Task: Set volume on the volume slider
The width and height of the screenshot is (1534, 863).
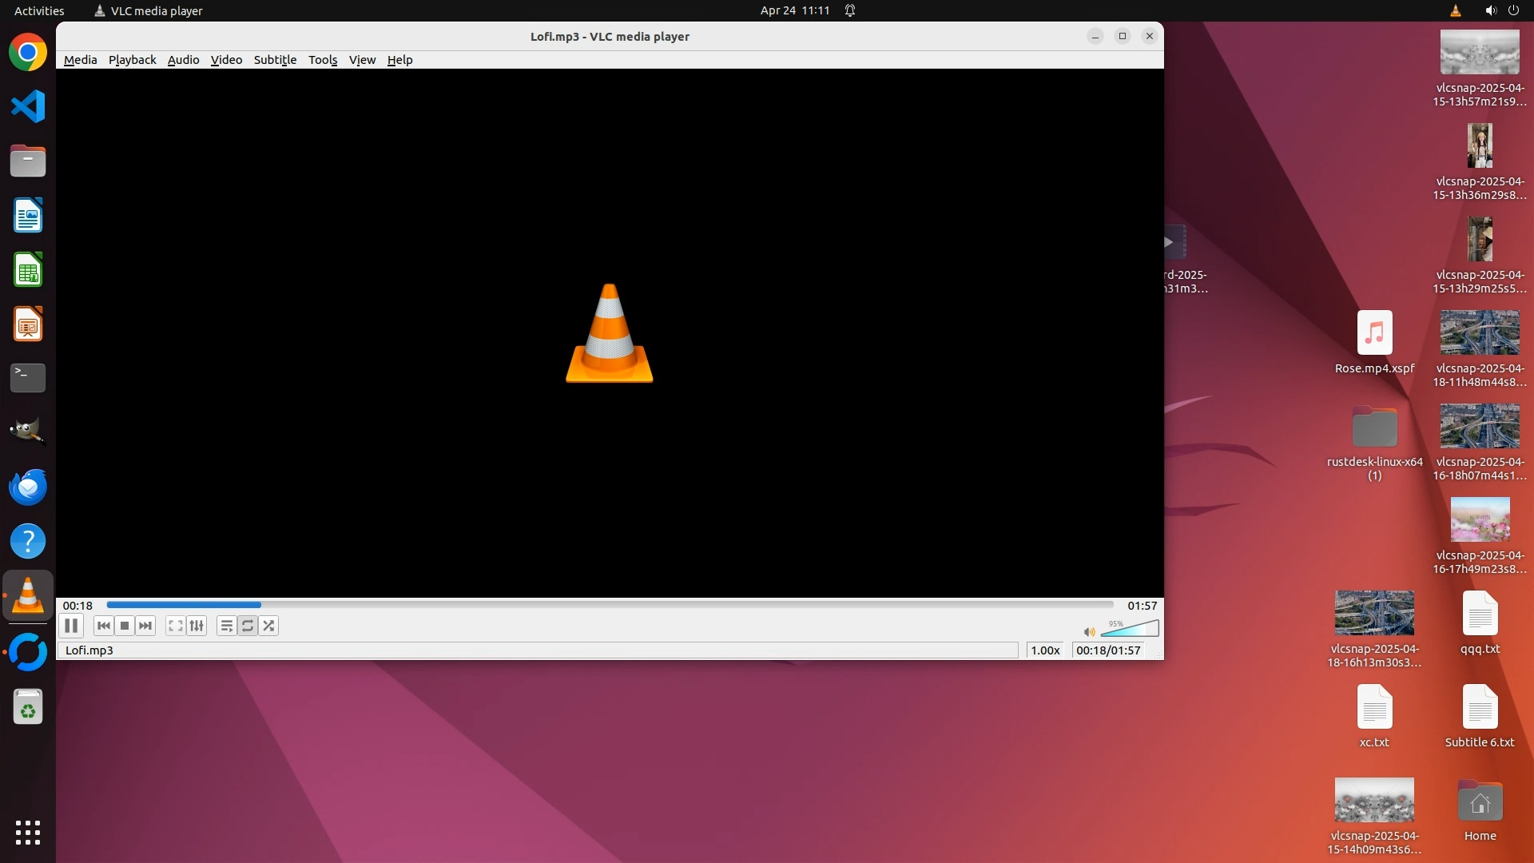Action: point(1130,629)
